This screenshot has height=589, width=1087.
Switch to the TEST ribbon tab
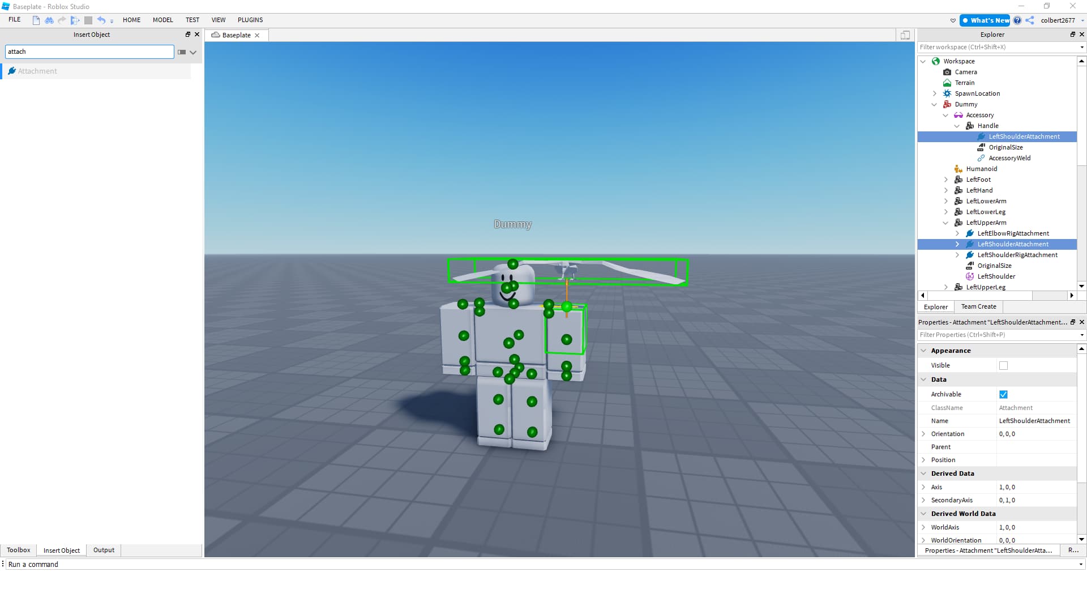[192, 20]
